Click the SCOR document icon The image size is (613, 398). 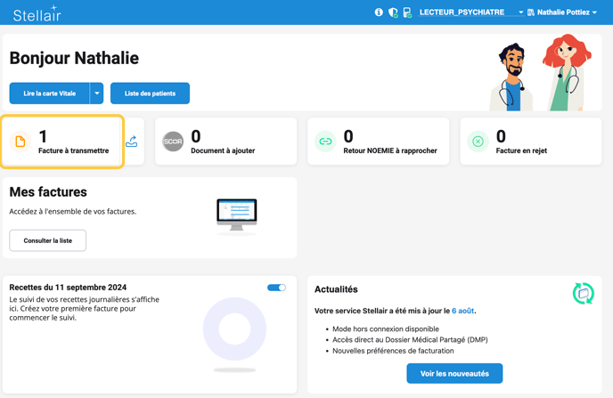(x=173, y=142)
